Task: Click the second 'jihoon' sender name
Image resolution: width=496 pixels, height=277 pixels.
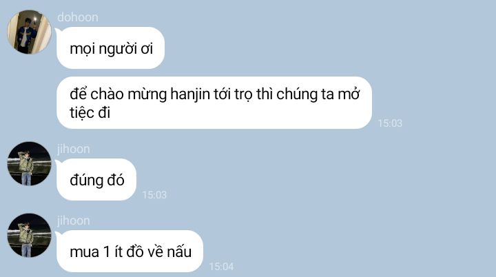Action: pyautogui.click(x=74, y=220)
